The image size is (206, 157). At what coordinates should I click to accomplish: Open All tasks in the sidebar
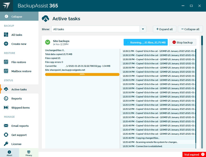(x=19, y=35)
